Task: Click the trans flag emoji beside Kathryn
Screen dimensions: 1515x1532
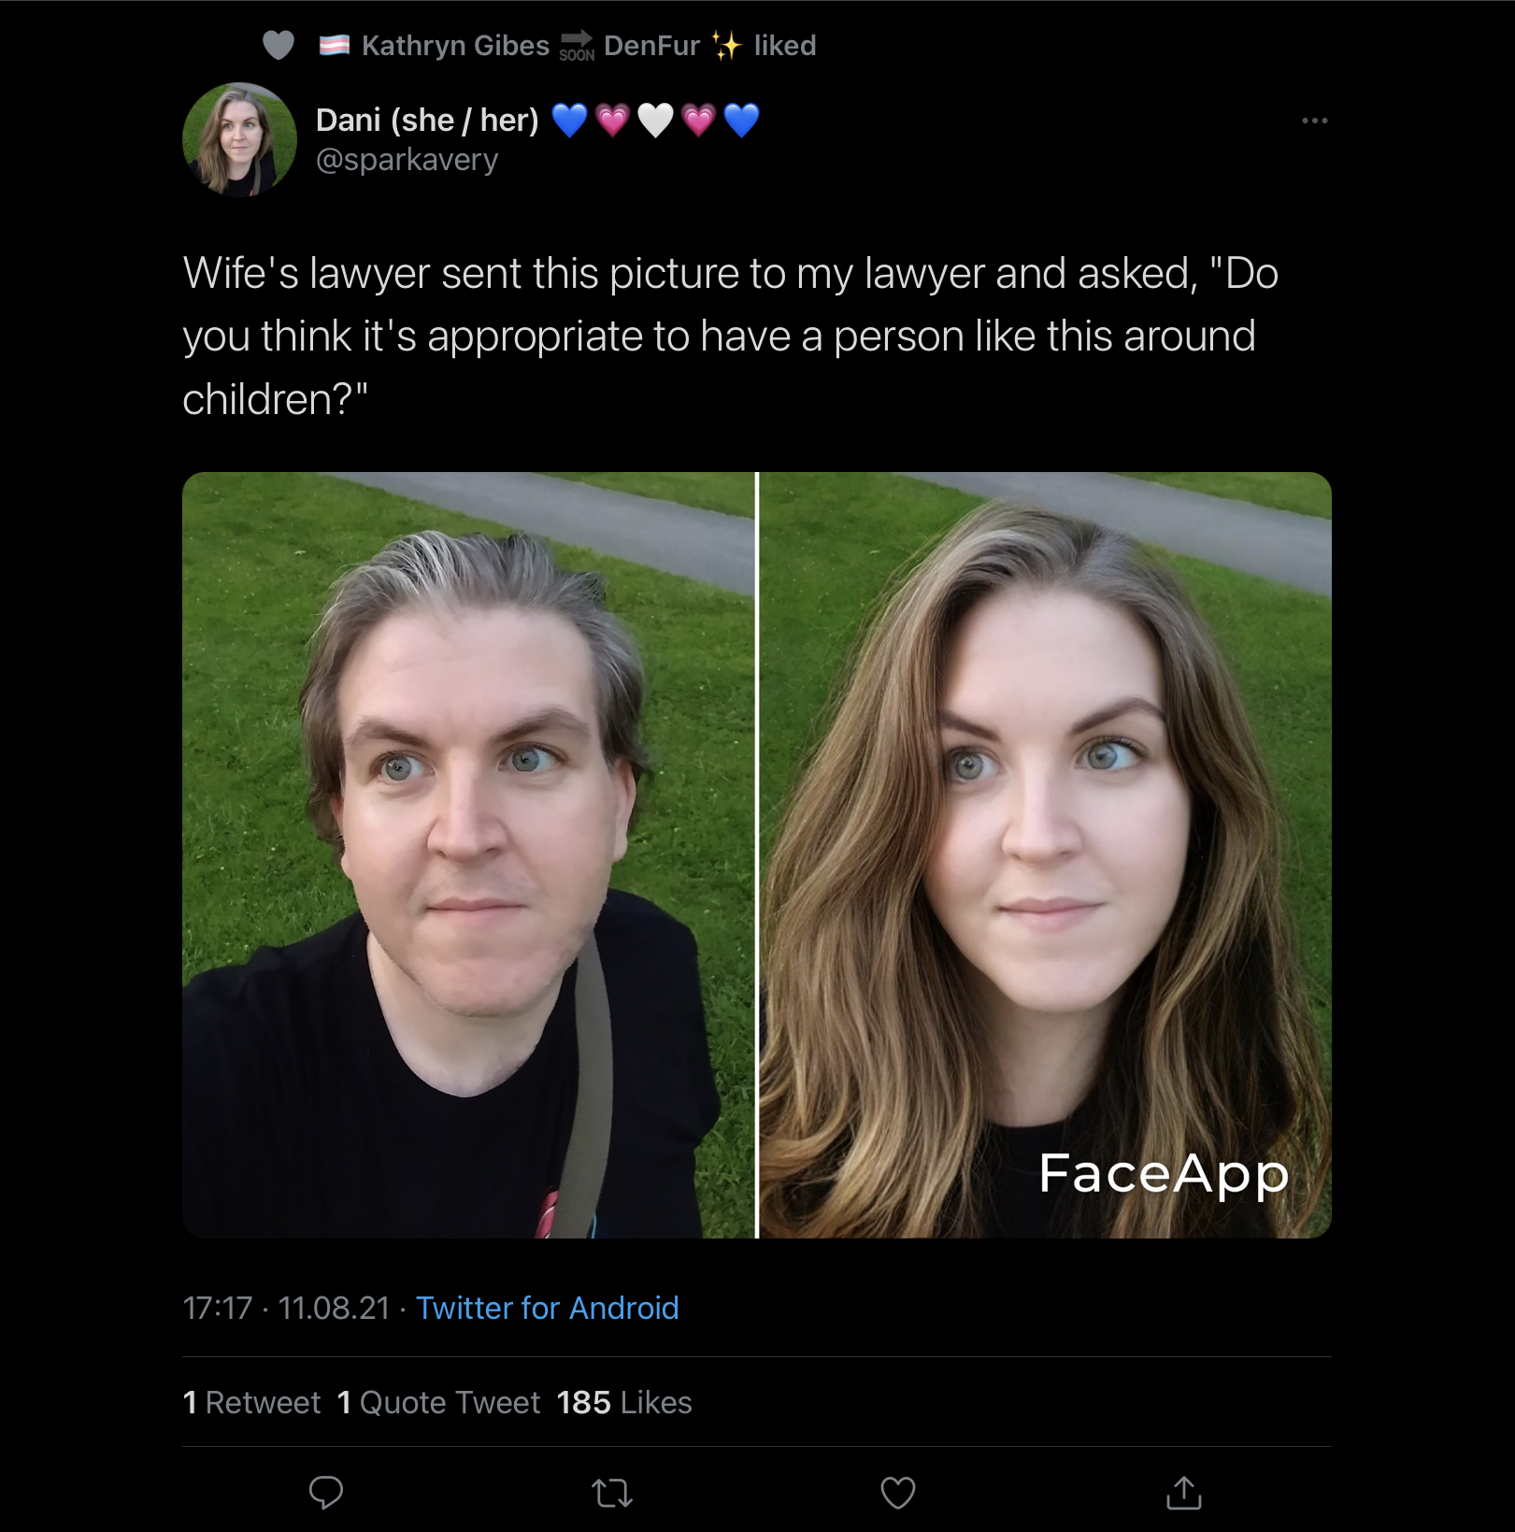Action: tap(335, 45)
